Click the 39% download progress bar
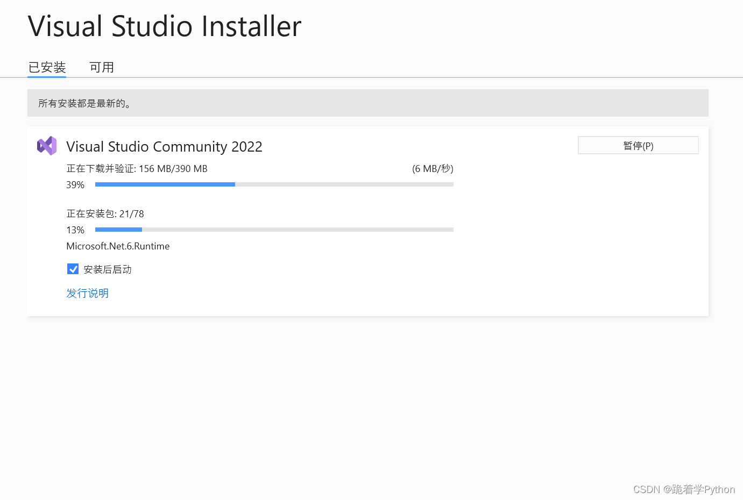This screenshot has width=743, height=500. tap(274, 184)
